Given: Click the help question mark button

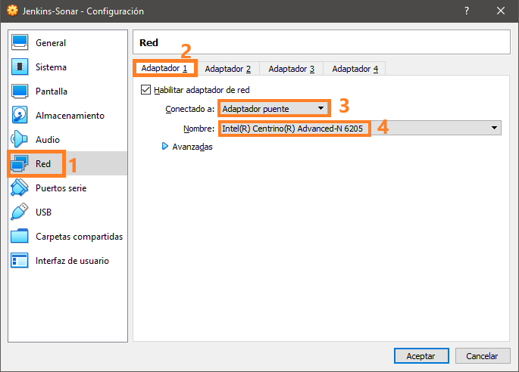Looking at the screenshot, I should [465, 11].
